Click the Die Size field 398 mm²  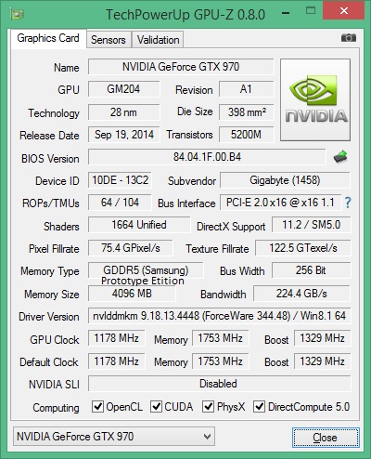[x=247, y=112]
